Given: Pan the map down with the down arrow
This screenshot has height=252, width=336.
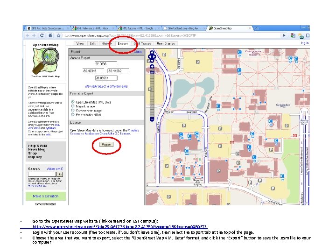Looking at the screenshot, I should click(152, 61).
